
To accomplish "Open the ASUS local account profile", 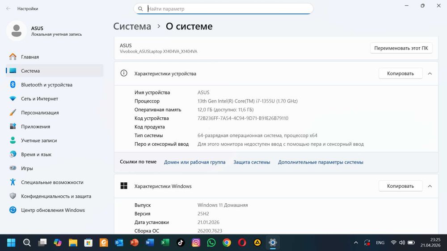I will (44, 31).
